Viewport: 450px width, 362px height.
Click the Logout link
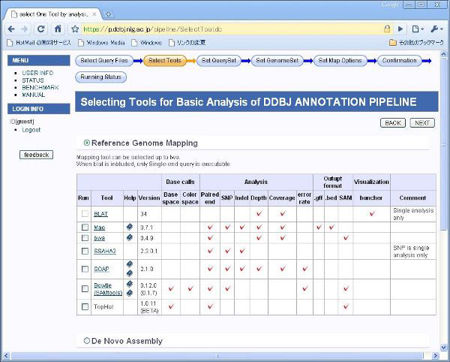31,130
